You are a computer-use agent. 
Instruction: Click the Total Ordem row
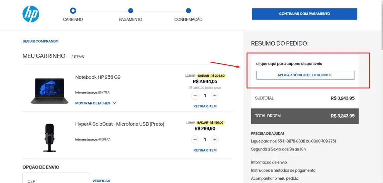coord(305,116)
